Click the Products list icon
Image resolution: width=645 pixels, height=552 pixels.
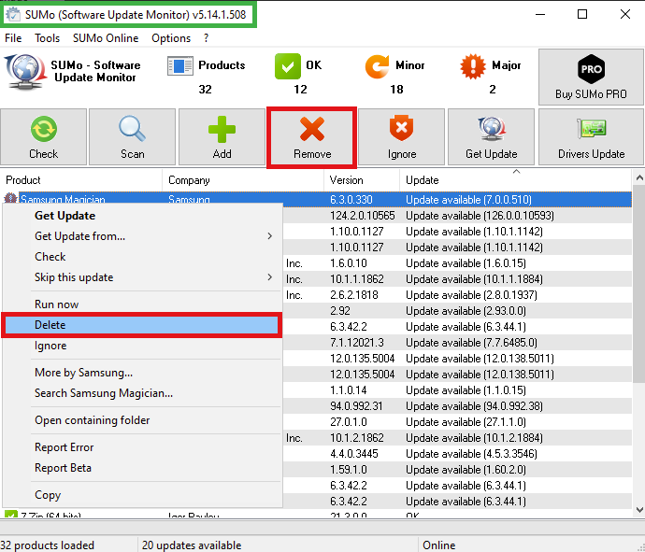click(x=180, y=66)
